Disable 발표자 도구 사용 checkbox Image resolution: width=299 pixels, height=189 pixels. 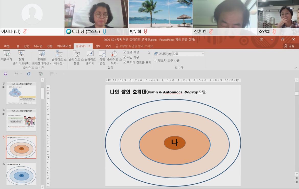[156, 61]
